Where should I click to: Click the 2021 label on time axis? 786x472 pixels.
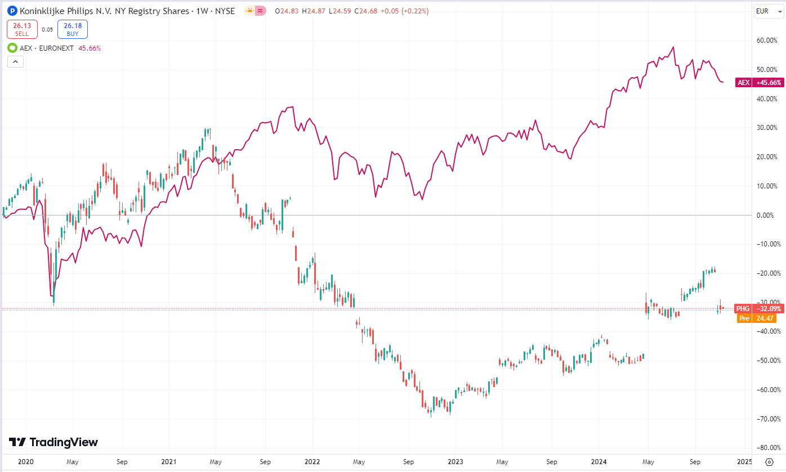169,461
